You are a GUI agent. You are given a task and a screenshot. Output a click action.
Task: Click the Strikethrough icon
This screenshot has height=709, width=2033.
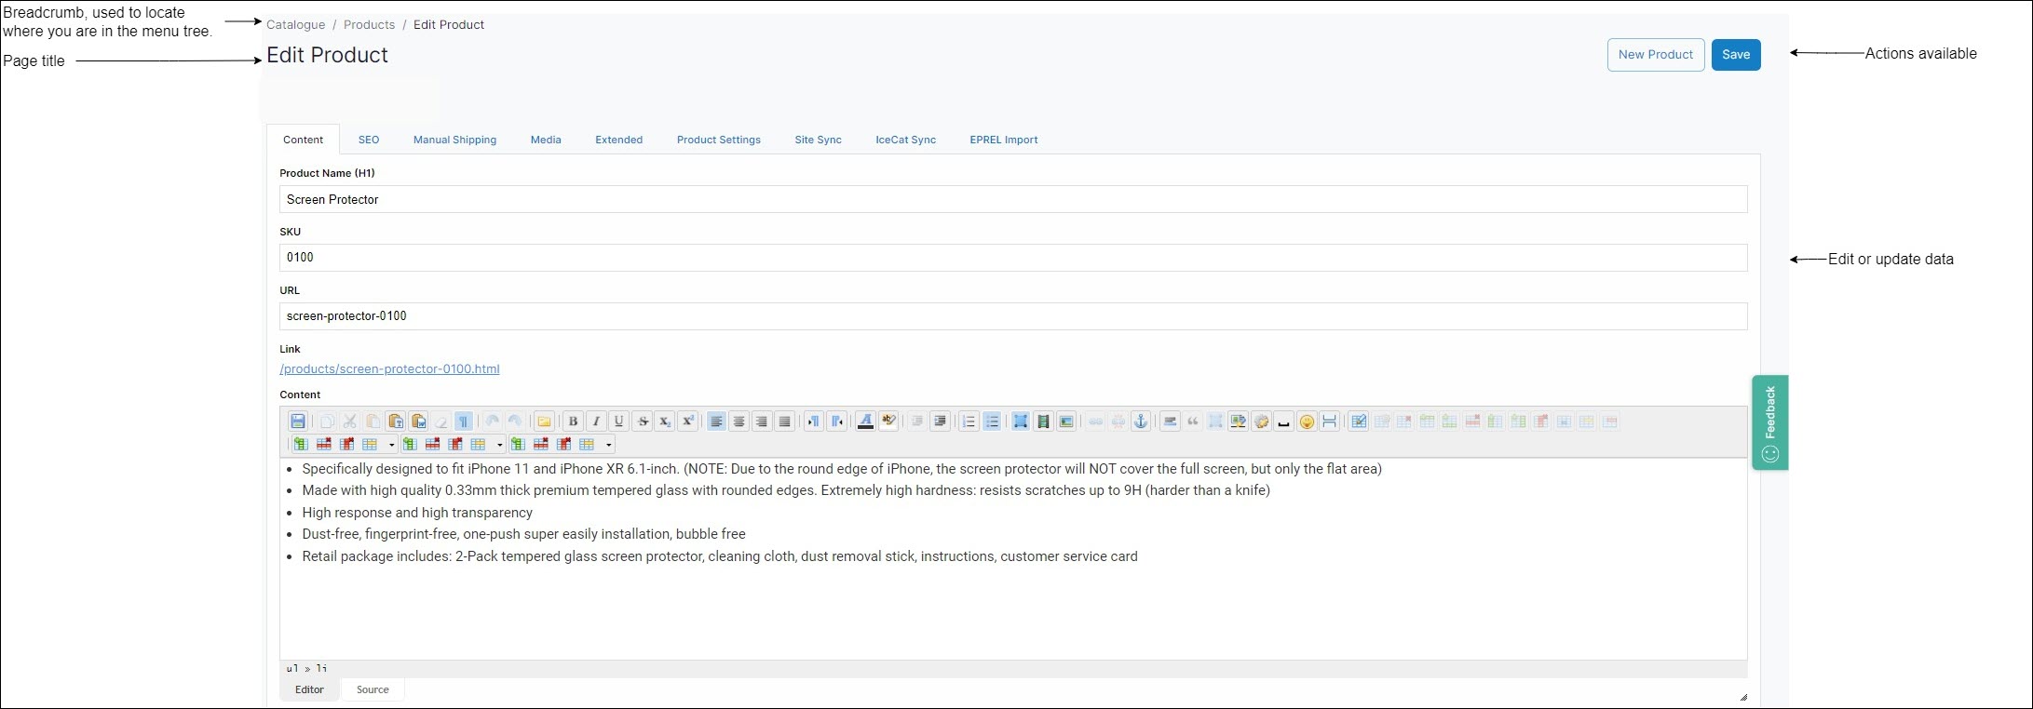pyautogui.click(x=643, y=421)
